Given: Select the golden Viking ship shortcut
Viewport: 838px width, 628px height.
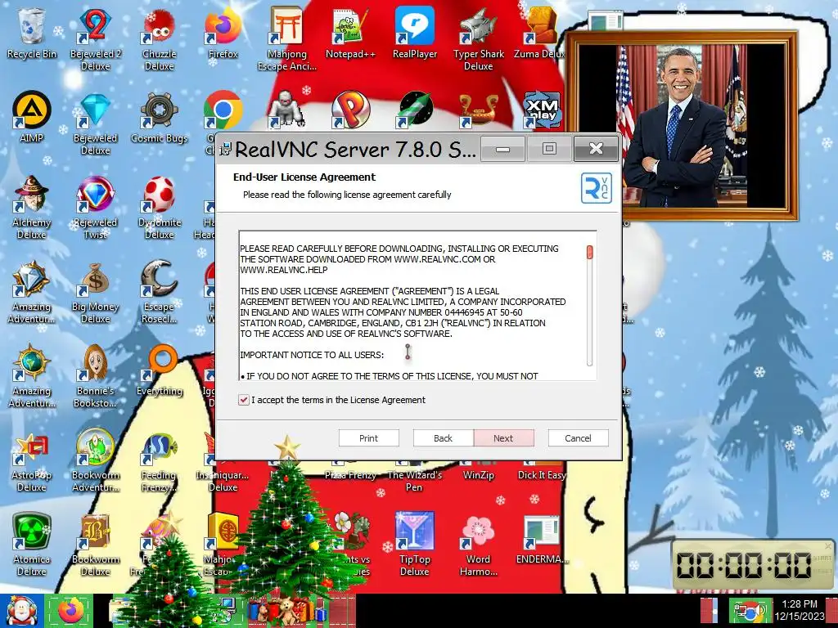Looking at the screenshot, I should 478,111.
